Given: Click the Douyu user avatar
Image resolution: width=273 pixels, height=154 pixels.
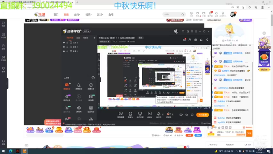Looking at the screenshot, I should click(233, 14).
